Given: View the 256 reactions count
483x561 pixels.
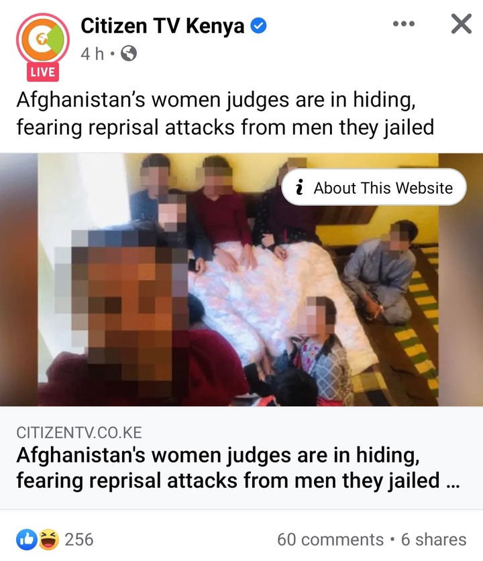Looking at the screenshot, I should (78, 540).
